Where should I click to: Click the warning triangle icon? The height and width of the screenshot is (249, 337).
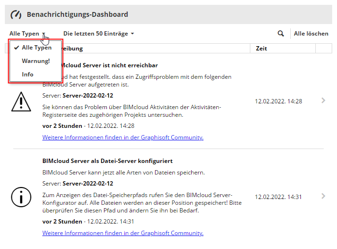pos(21,101)
